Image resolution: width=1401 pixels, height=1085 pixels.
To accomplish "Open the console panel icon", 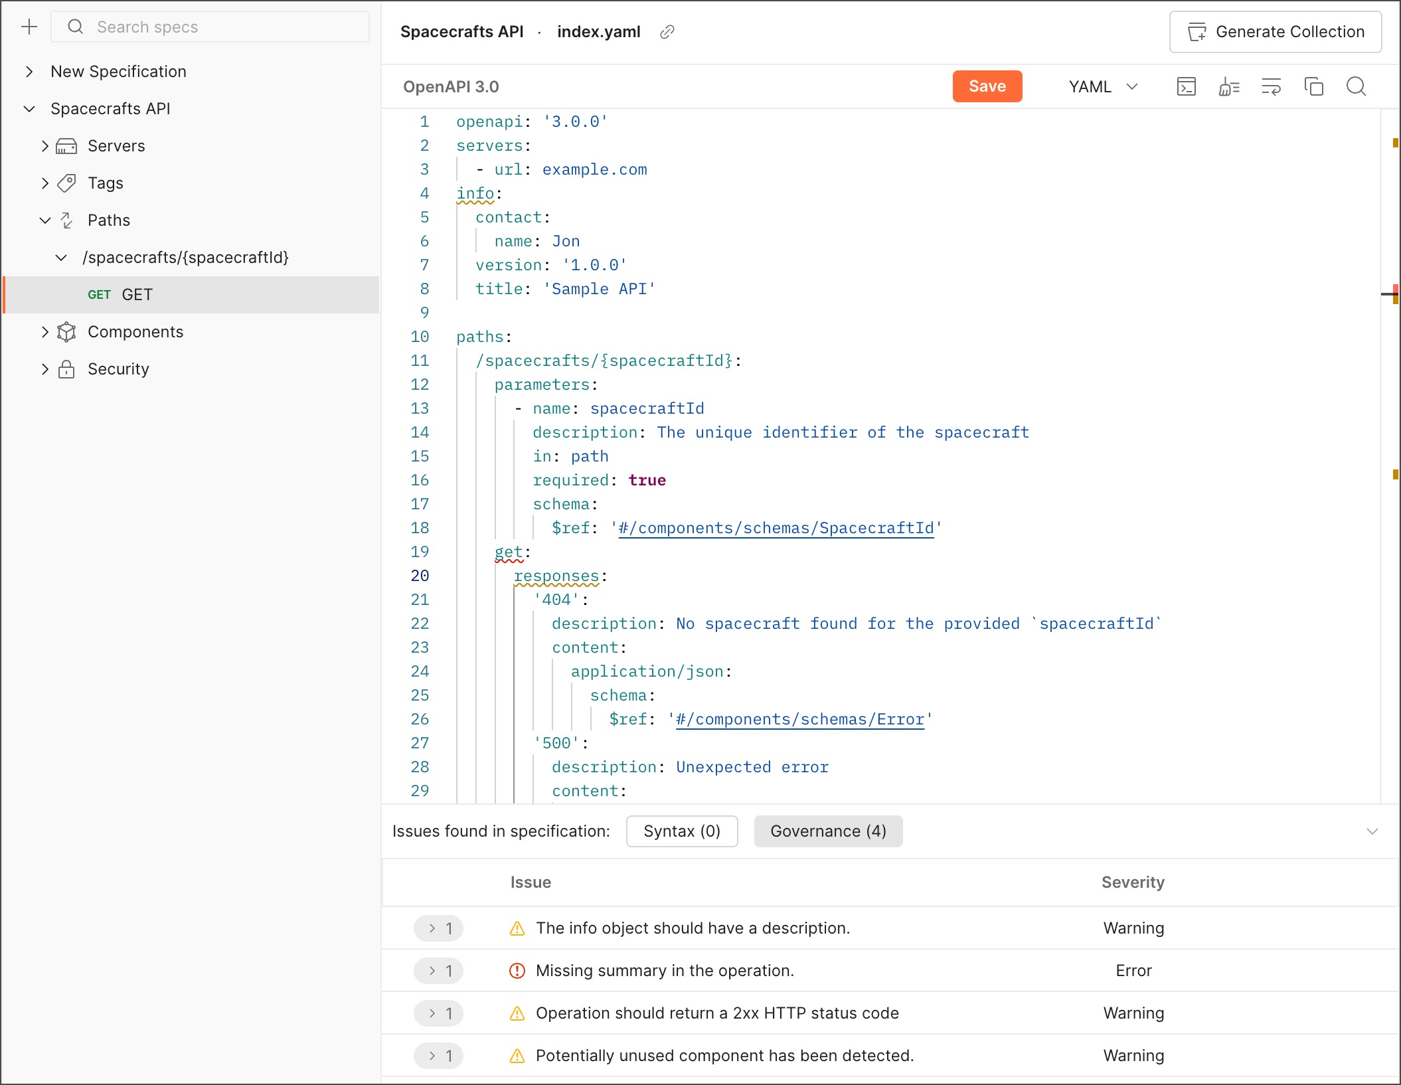I will pos(1187,86).
